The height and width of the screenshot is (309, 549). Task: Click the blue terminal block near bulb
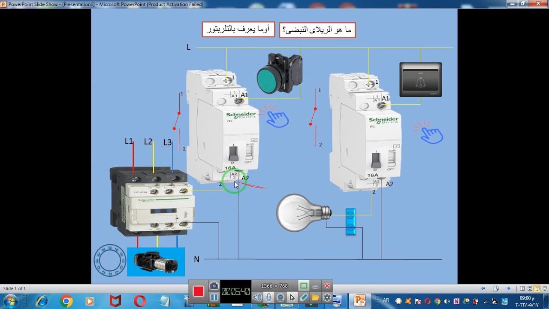coord(350,221)
